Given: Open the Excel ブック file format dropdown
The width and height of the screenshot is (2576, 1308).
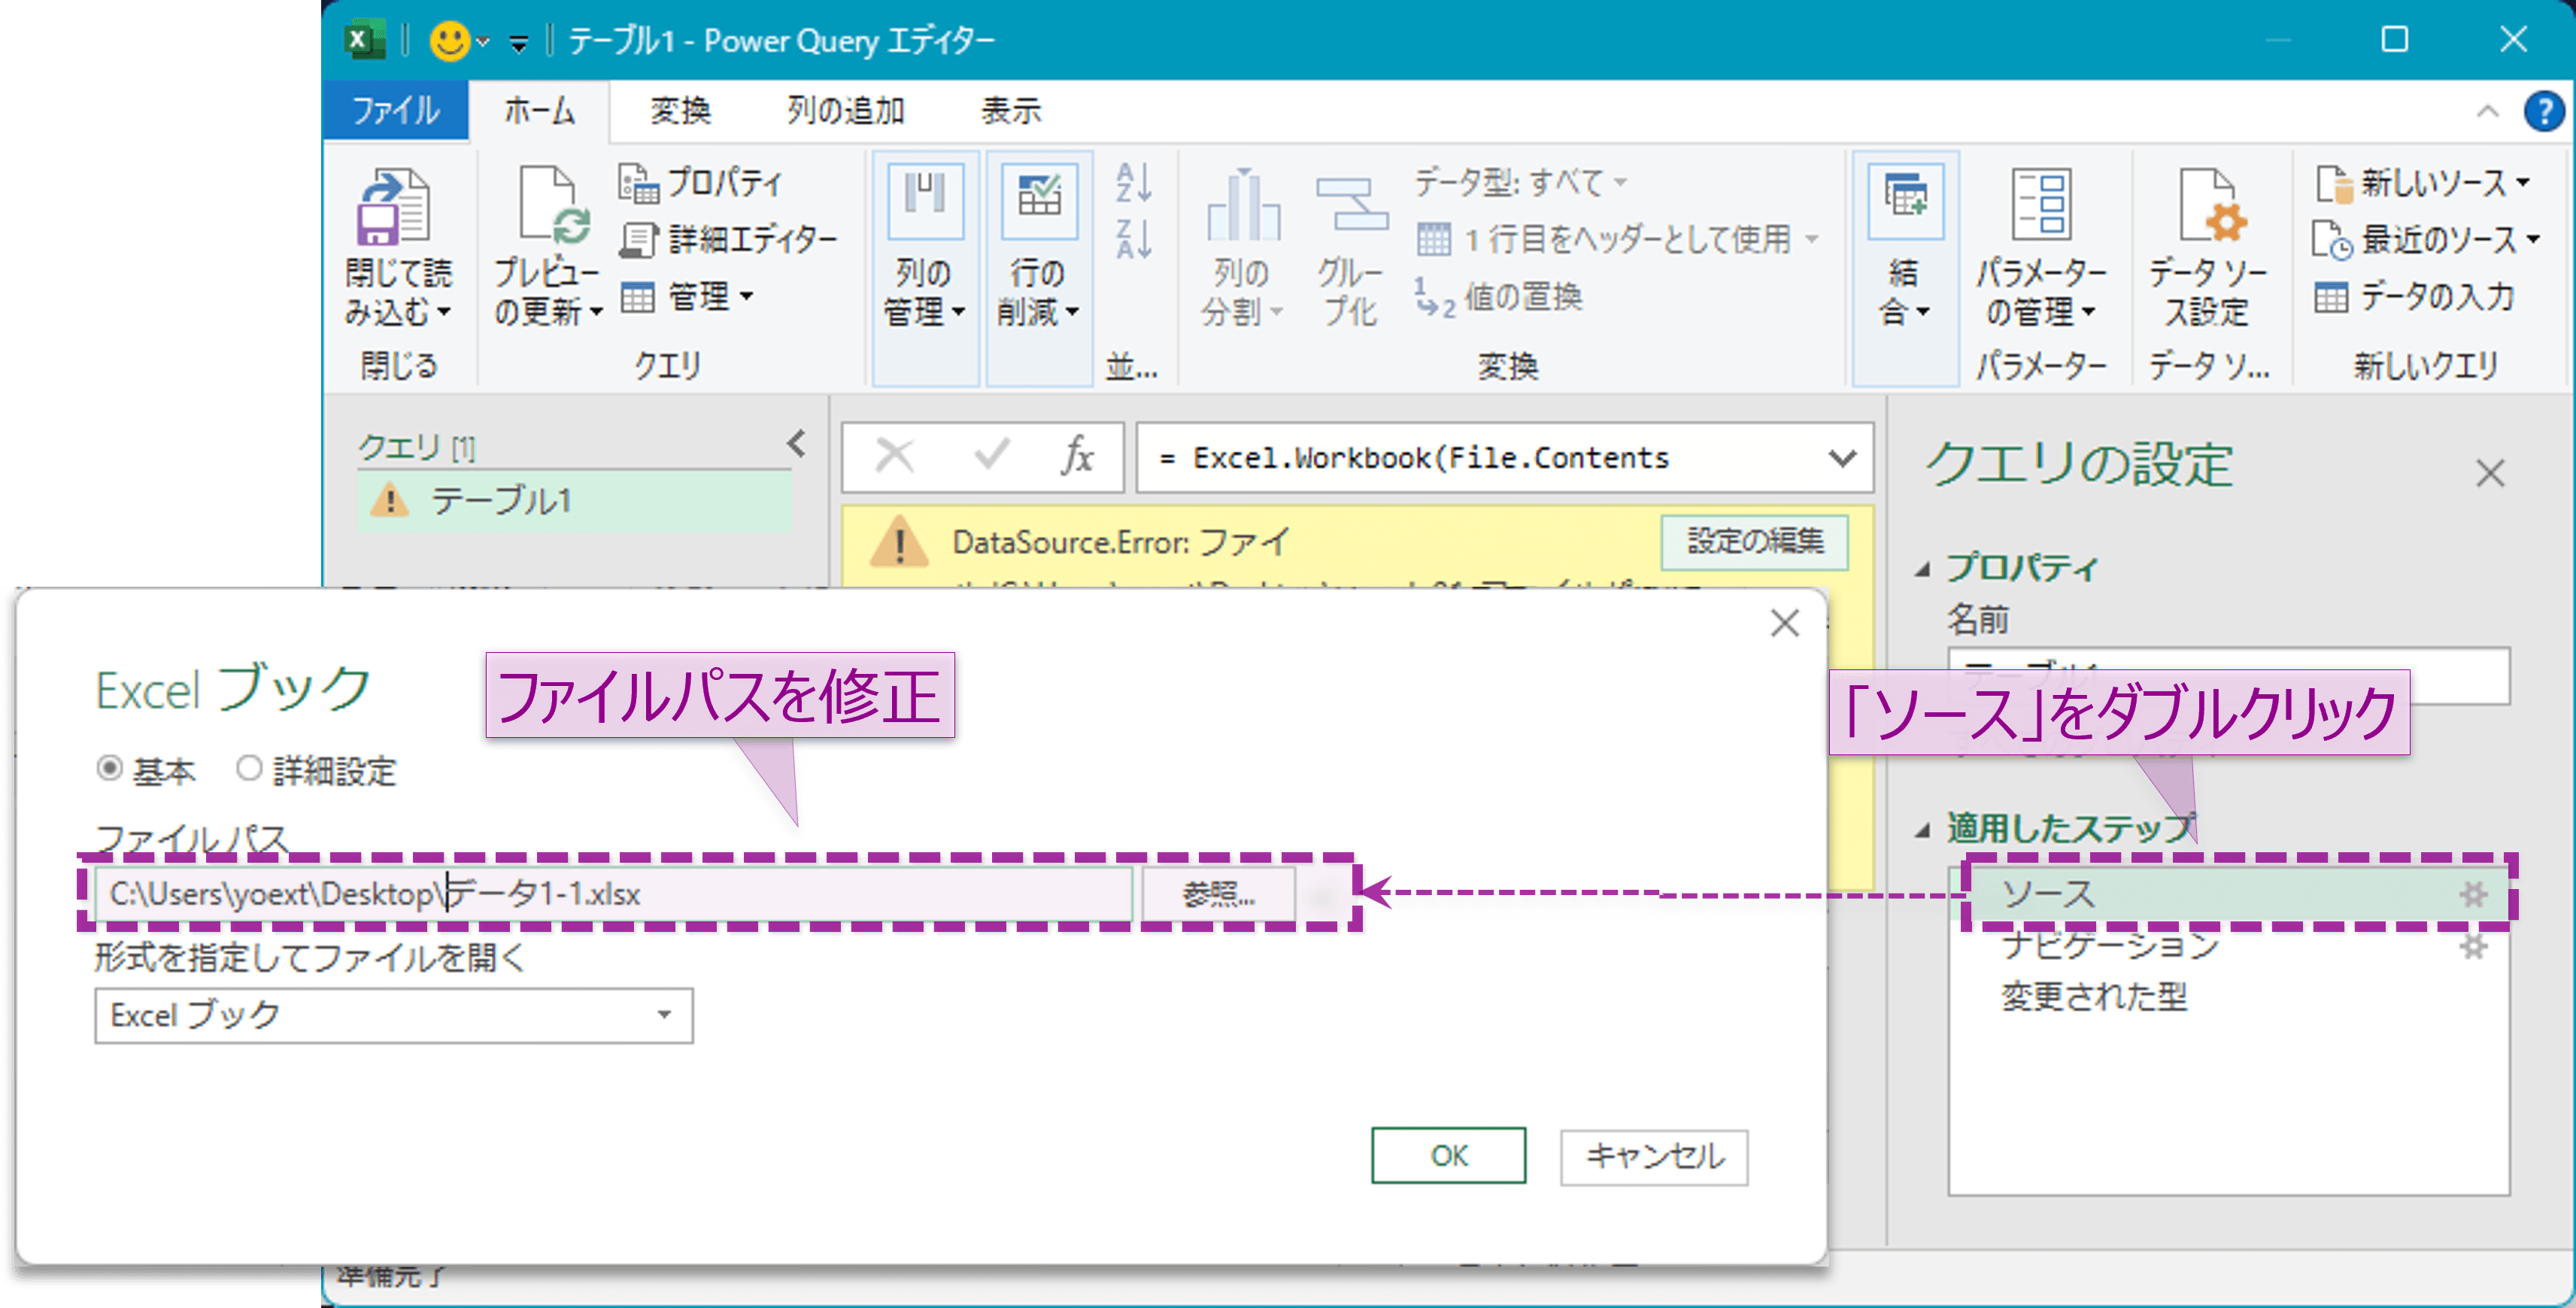Looking at the screenshot, I should click(663, 1015).
